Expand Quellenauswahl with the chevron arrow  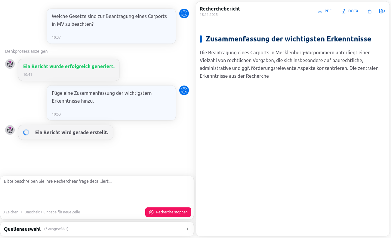pyautogui.click(x=188, y=229)
